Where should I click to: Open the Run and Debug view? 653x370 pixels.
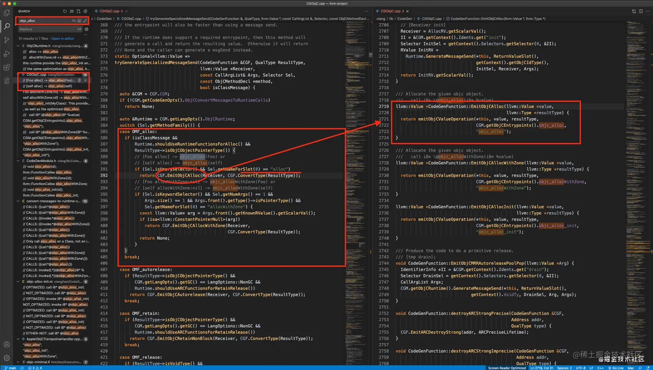click(x=6, y=54)
